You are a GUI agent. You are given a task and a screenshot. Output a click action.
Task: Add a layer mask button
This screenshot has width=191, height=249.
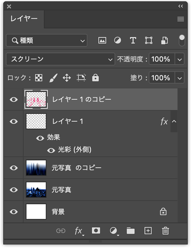pyautogui.click(x=96, y=231)
